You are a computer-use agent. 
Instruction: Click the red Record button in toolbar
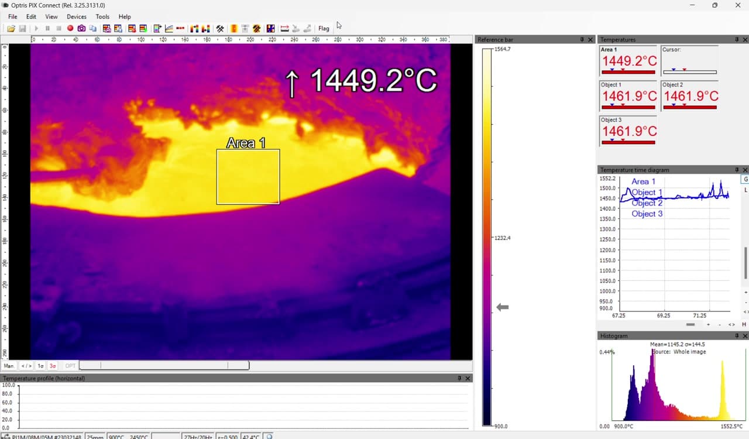pyautogui.click(x=70, y=28)
